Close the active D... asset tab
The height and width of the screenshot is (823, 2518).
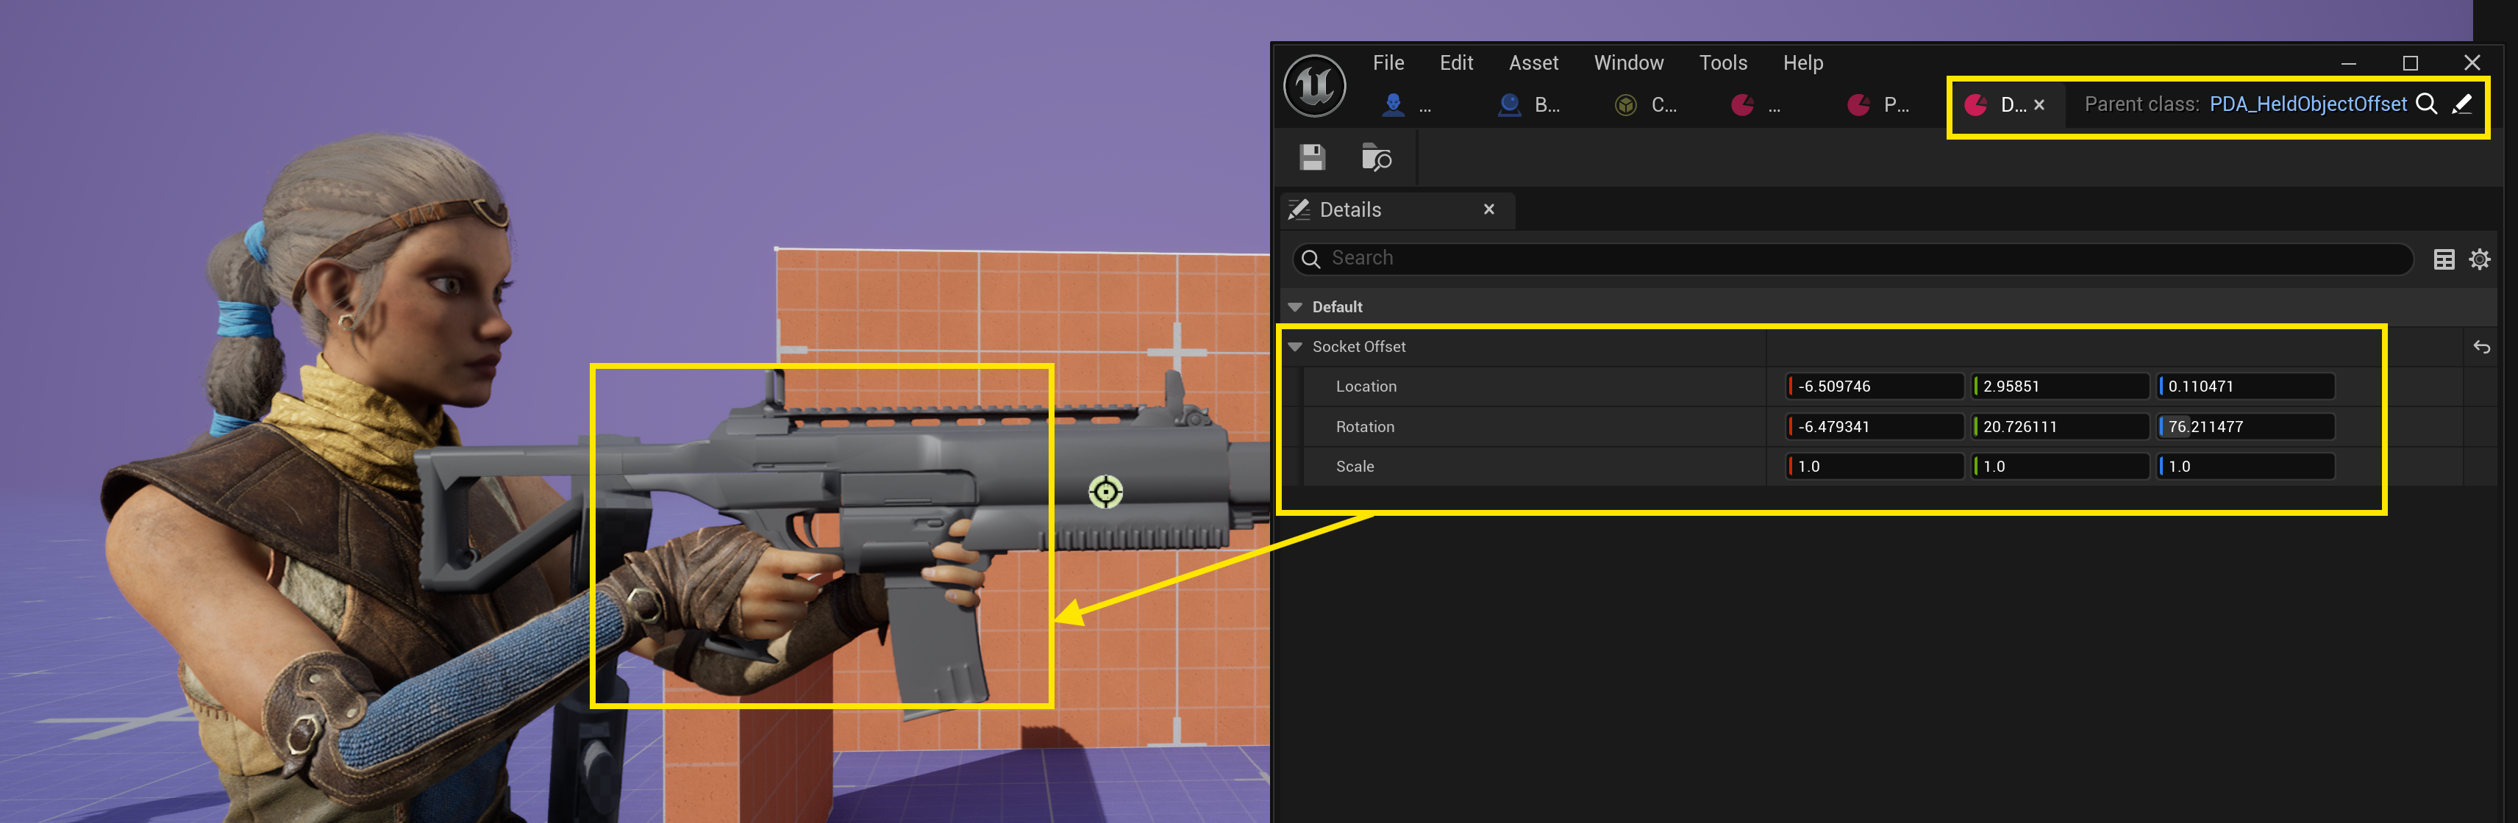(2039, 104)
